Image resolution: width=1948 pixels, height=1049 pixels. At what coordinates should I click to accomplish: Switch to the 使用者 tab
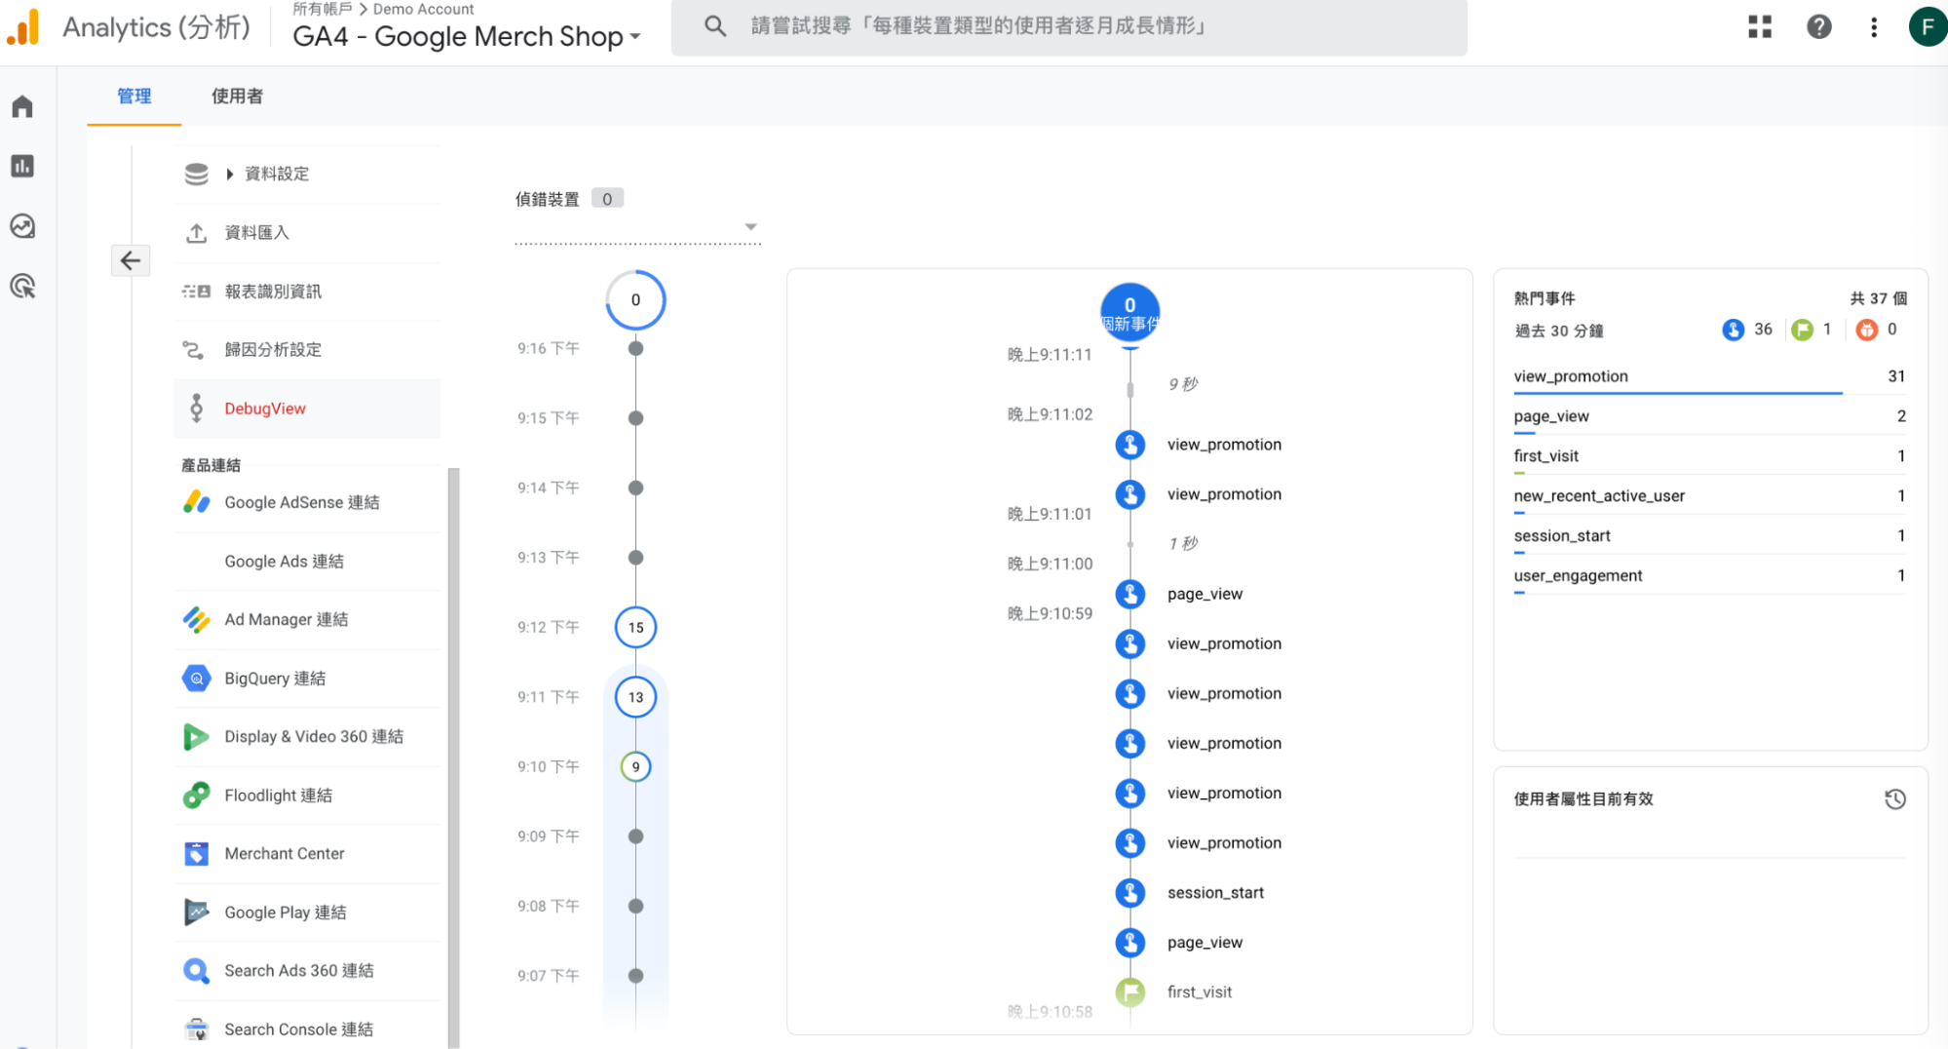pyautogui.click(x=237, y=96)
